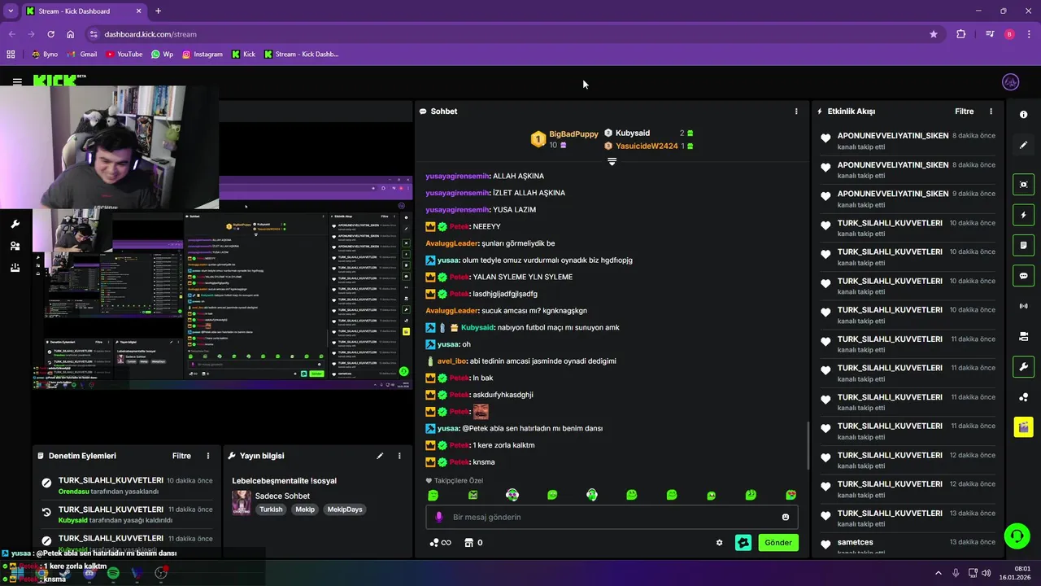Viewport: 1041px width, 586px height.
Task: Toggle the moderation actions document widget icon
Action: pos(1023,245)
